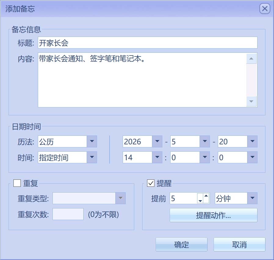This screenshot has height=260, width=274.
Task: Close the 添加备忘 dialog with X icon
Action: [x=265, y=9]
